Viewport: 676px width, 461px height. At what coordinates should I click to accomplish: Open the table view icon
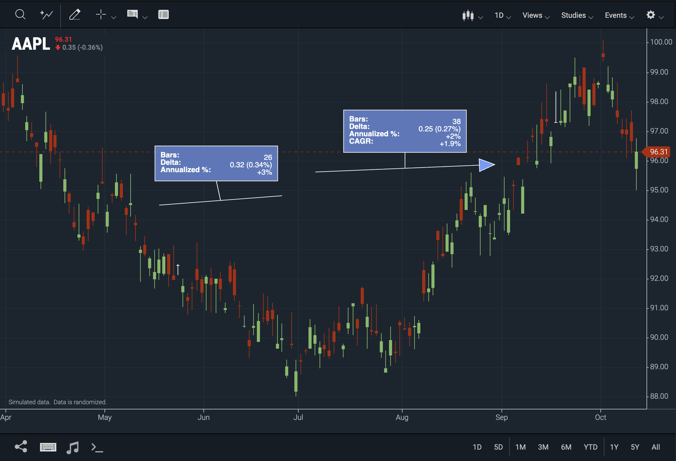tap(163, 14)
